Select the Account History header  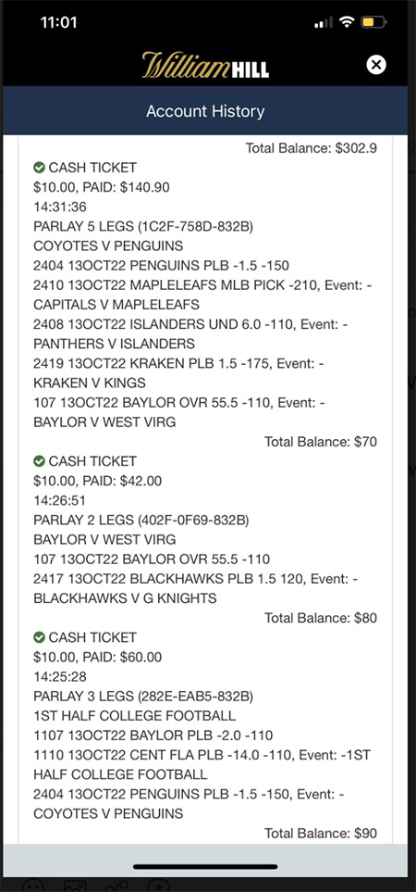[x=205, y=111]
